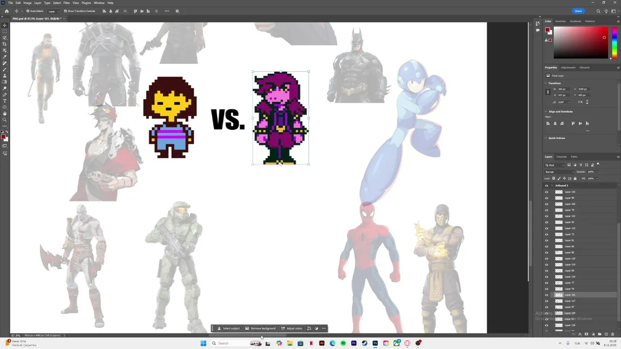This screenshot has height=349, width=621.
Task: Toggle visibility of Layer 66
Action: click(x=546, y=246)
